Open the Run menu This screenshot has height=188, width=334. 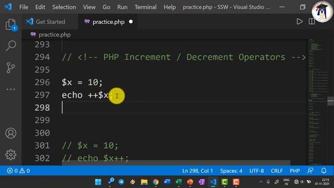(122, 7)
